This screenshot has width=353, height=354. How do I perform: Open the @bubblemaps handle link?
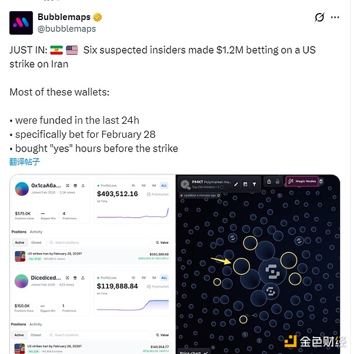[x=66, y=29]
